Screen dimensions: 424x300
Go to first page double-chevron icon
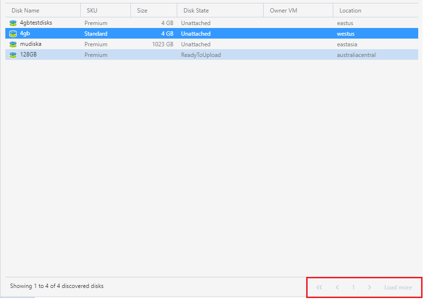tap(319, 287)
